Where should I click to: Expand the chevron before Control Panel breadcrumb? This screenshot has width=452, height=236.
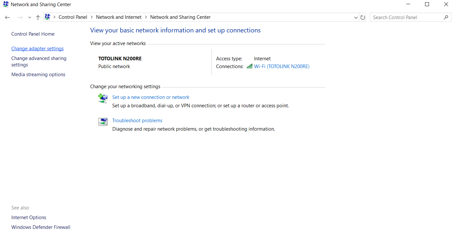tap(55, 17)
